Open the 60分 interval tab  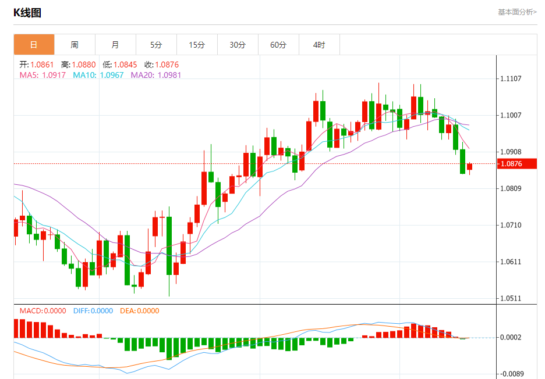click(278, 45)
